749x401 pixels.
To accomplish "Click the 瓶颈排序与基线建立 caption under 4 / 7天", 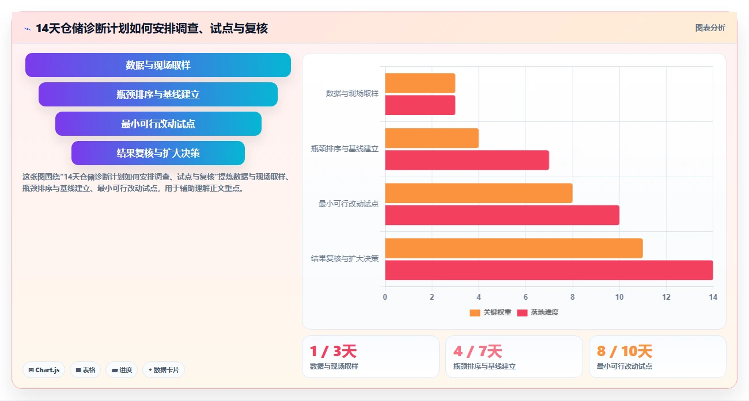I will pos(485,366).
